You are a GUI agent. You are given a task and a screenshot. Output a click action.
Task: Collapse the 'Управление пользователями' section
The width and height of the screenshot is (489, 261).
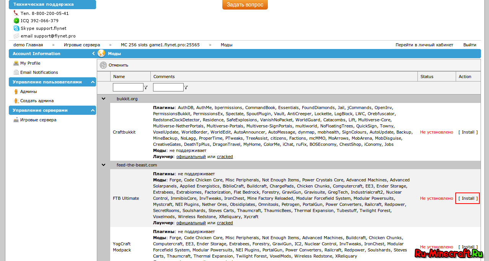[92, 82]
